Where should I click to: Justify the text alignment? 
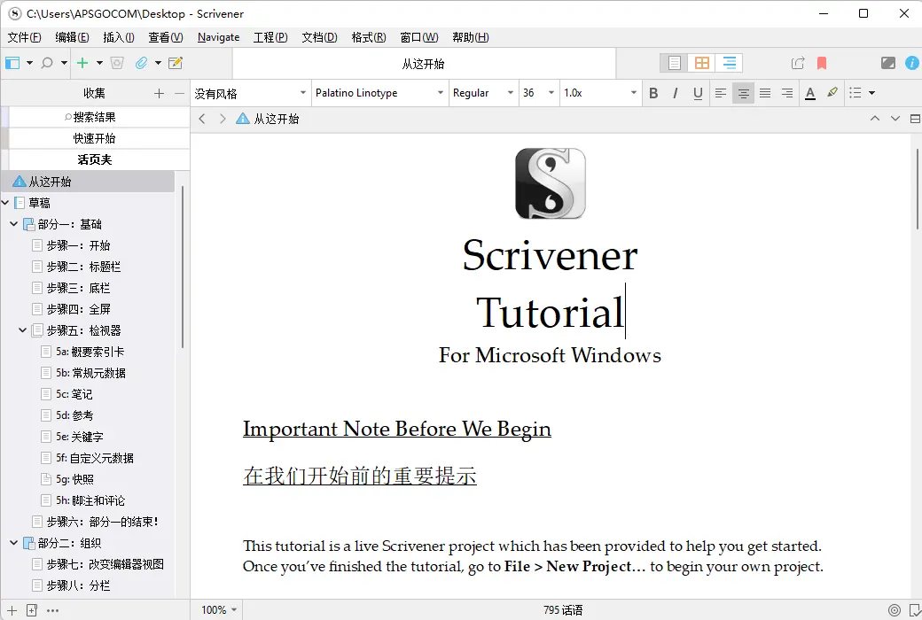click(x=765, y=93)
